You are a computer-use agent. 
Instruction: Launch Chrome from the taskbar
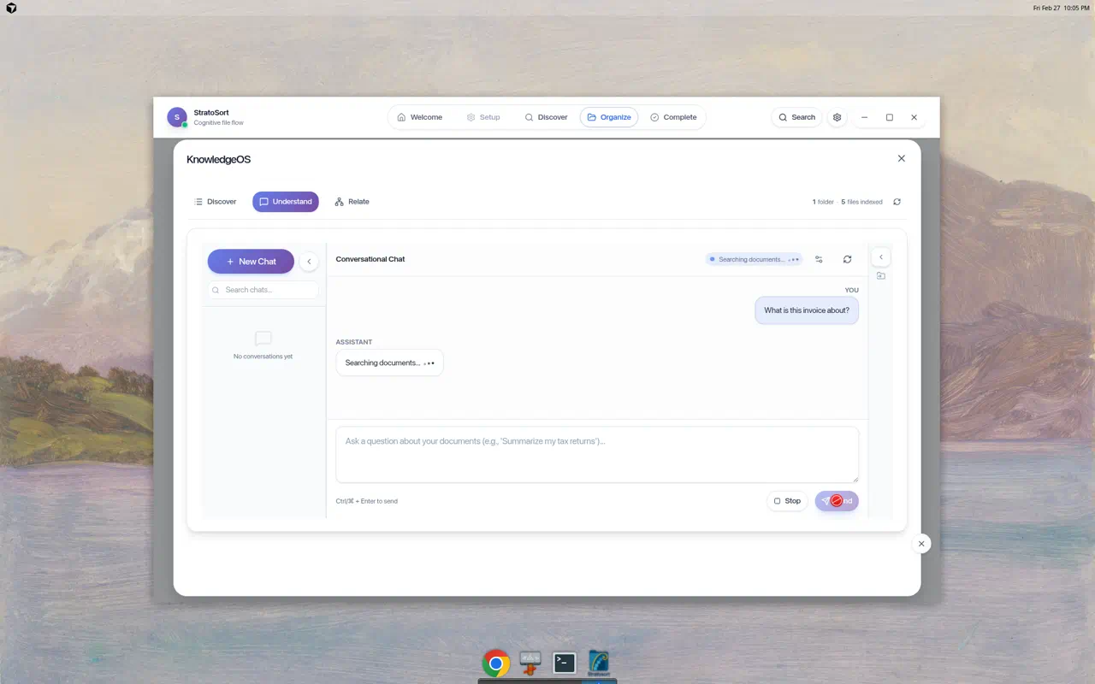point(495,662)
